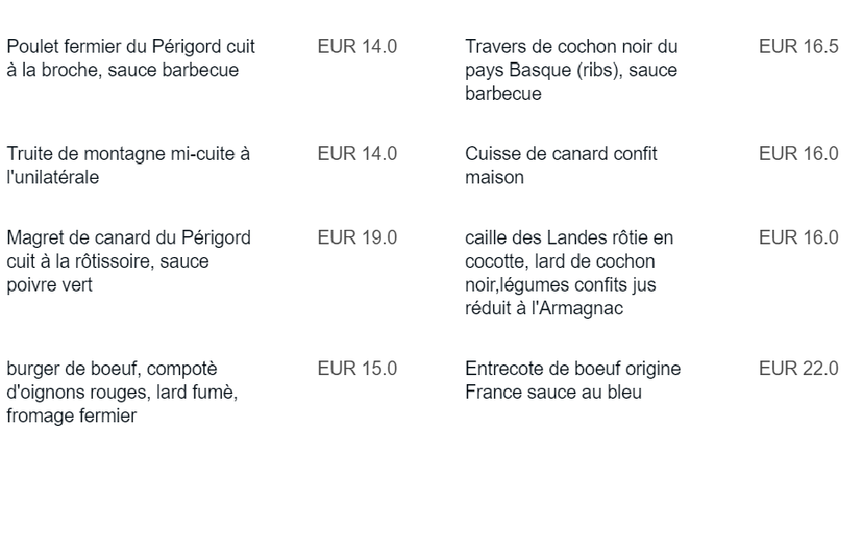This screenshot has height=554, width=863.
Task: Select the EUR 19.0 price for Magret
Action: pyautogui.click(x=357, y=238)
